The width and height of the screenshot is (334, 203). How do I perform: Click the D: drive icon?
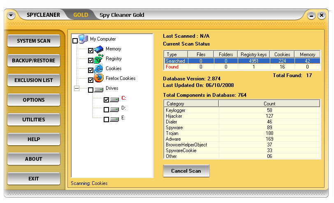point(114,109)
